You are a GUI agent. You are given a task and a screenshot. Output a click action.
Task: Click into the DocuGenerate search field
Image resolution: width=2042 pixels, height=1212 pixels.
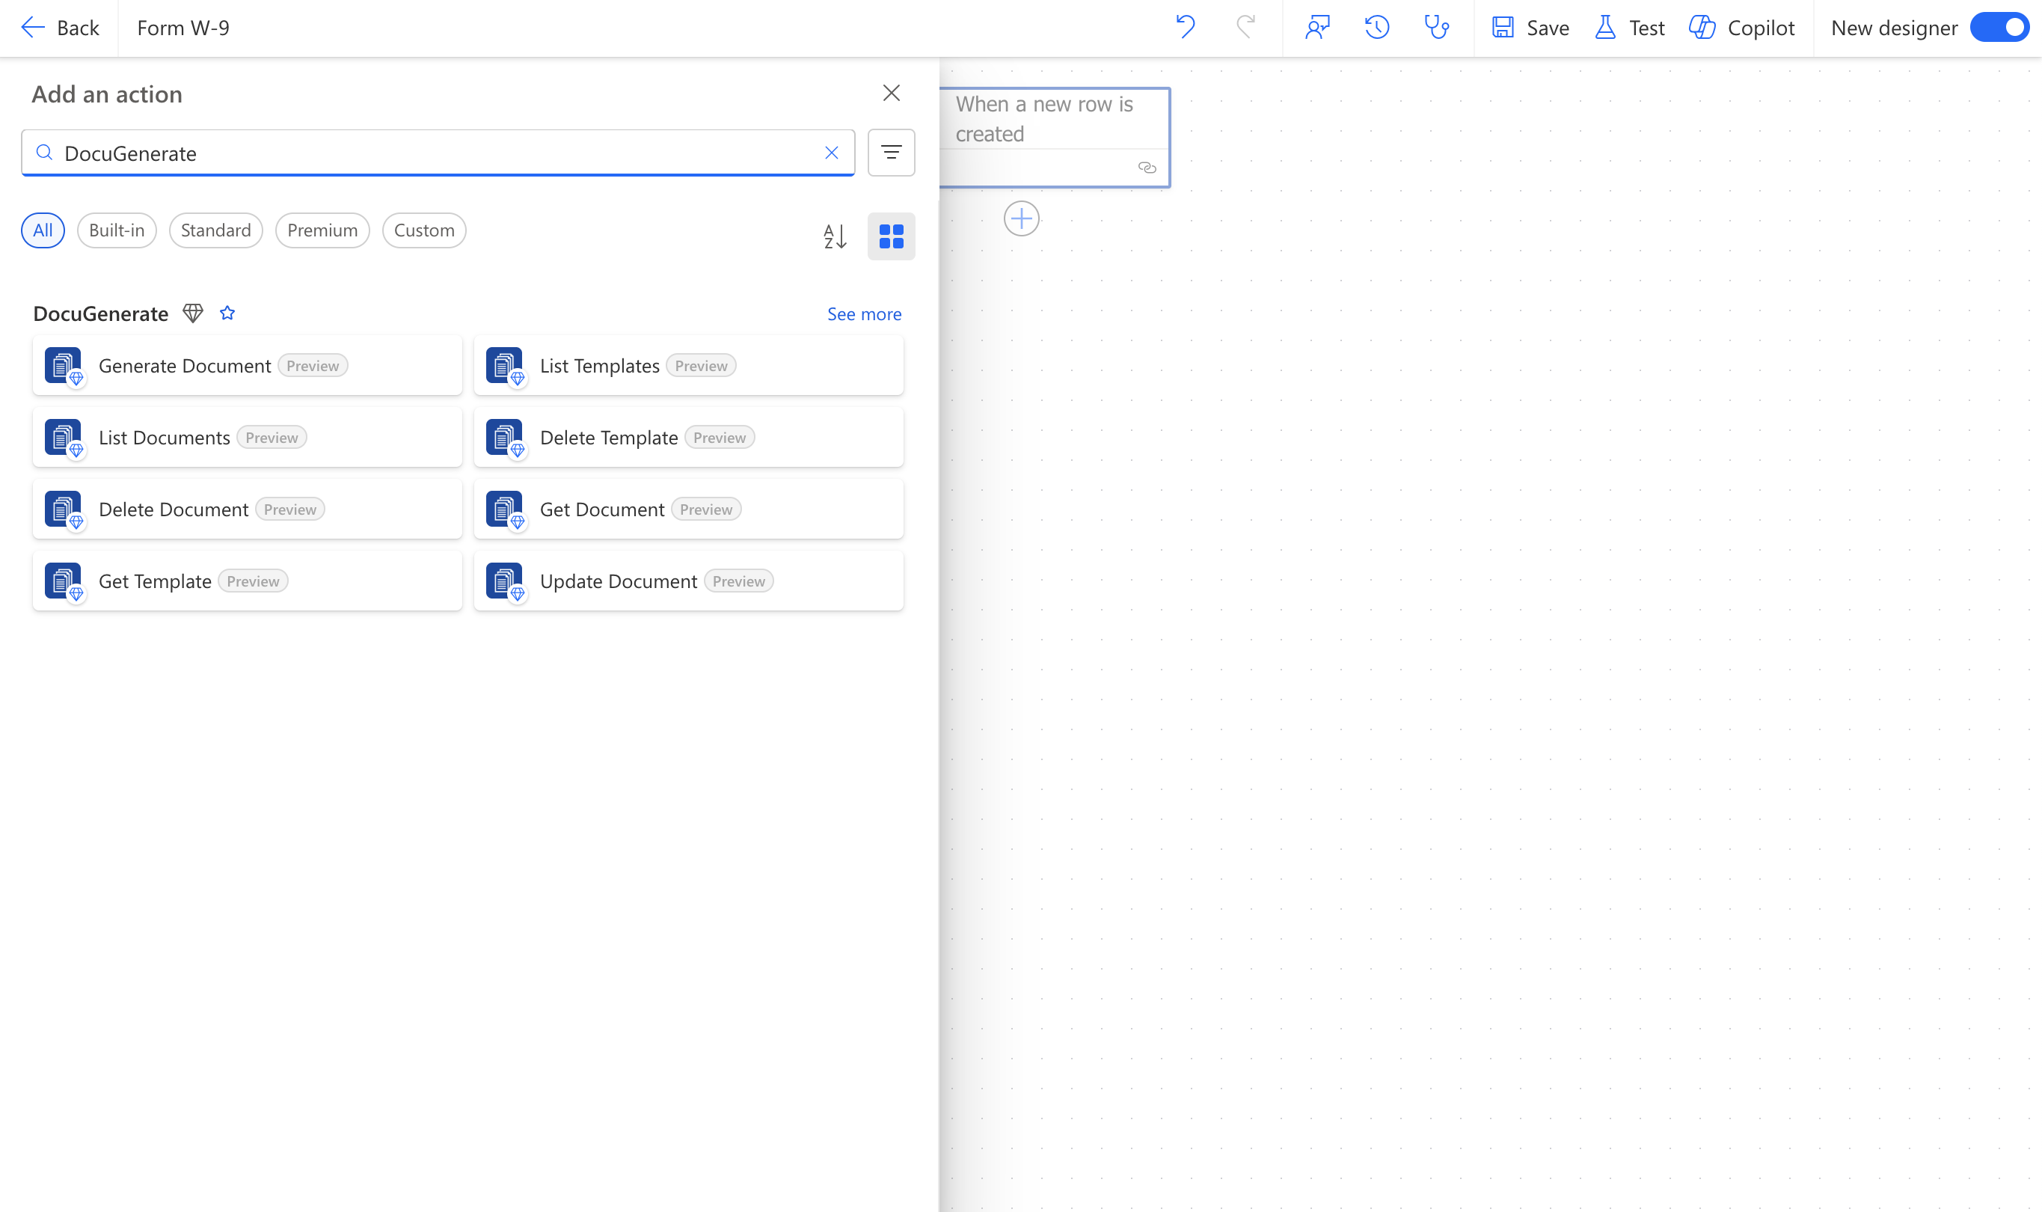[x=438, y=153]
